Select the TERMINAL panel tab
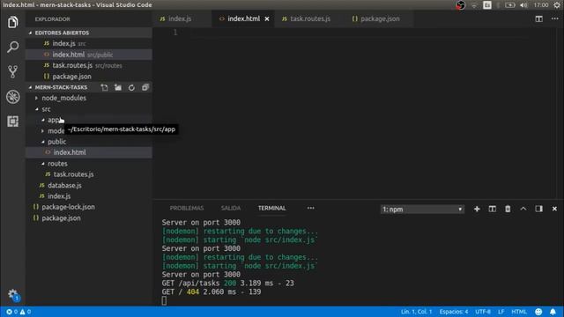The height and width of the screenshot is (317, 564). [x=272, y=208]
